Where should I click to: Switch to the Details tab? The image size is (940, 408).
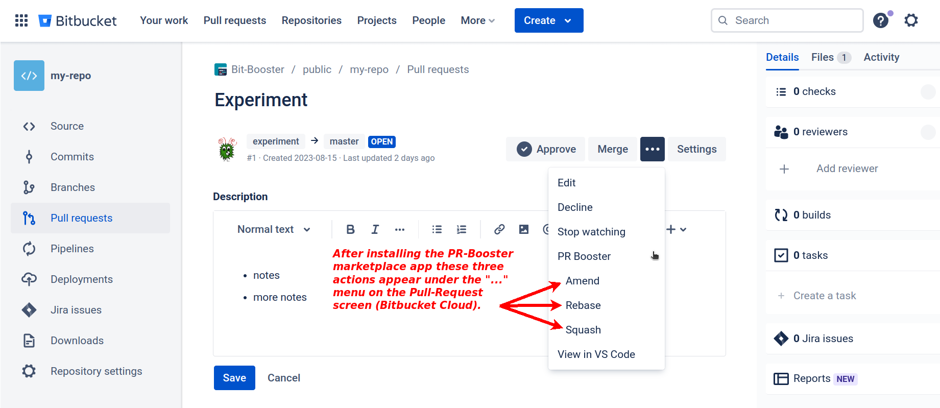click(782, 57)
